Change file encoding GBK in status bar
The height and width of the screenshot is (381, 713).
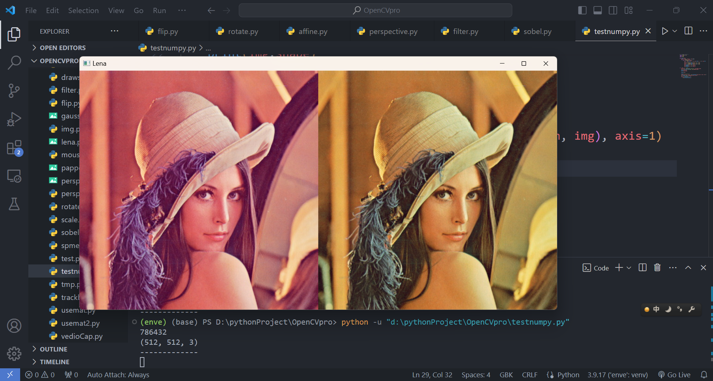point(506,375)
